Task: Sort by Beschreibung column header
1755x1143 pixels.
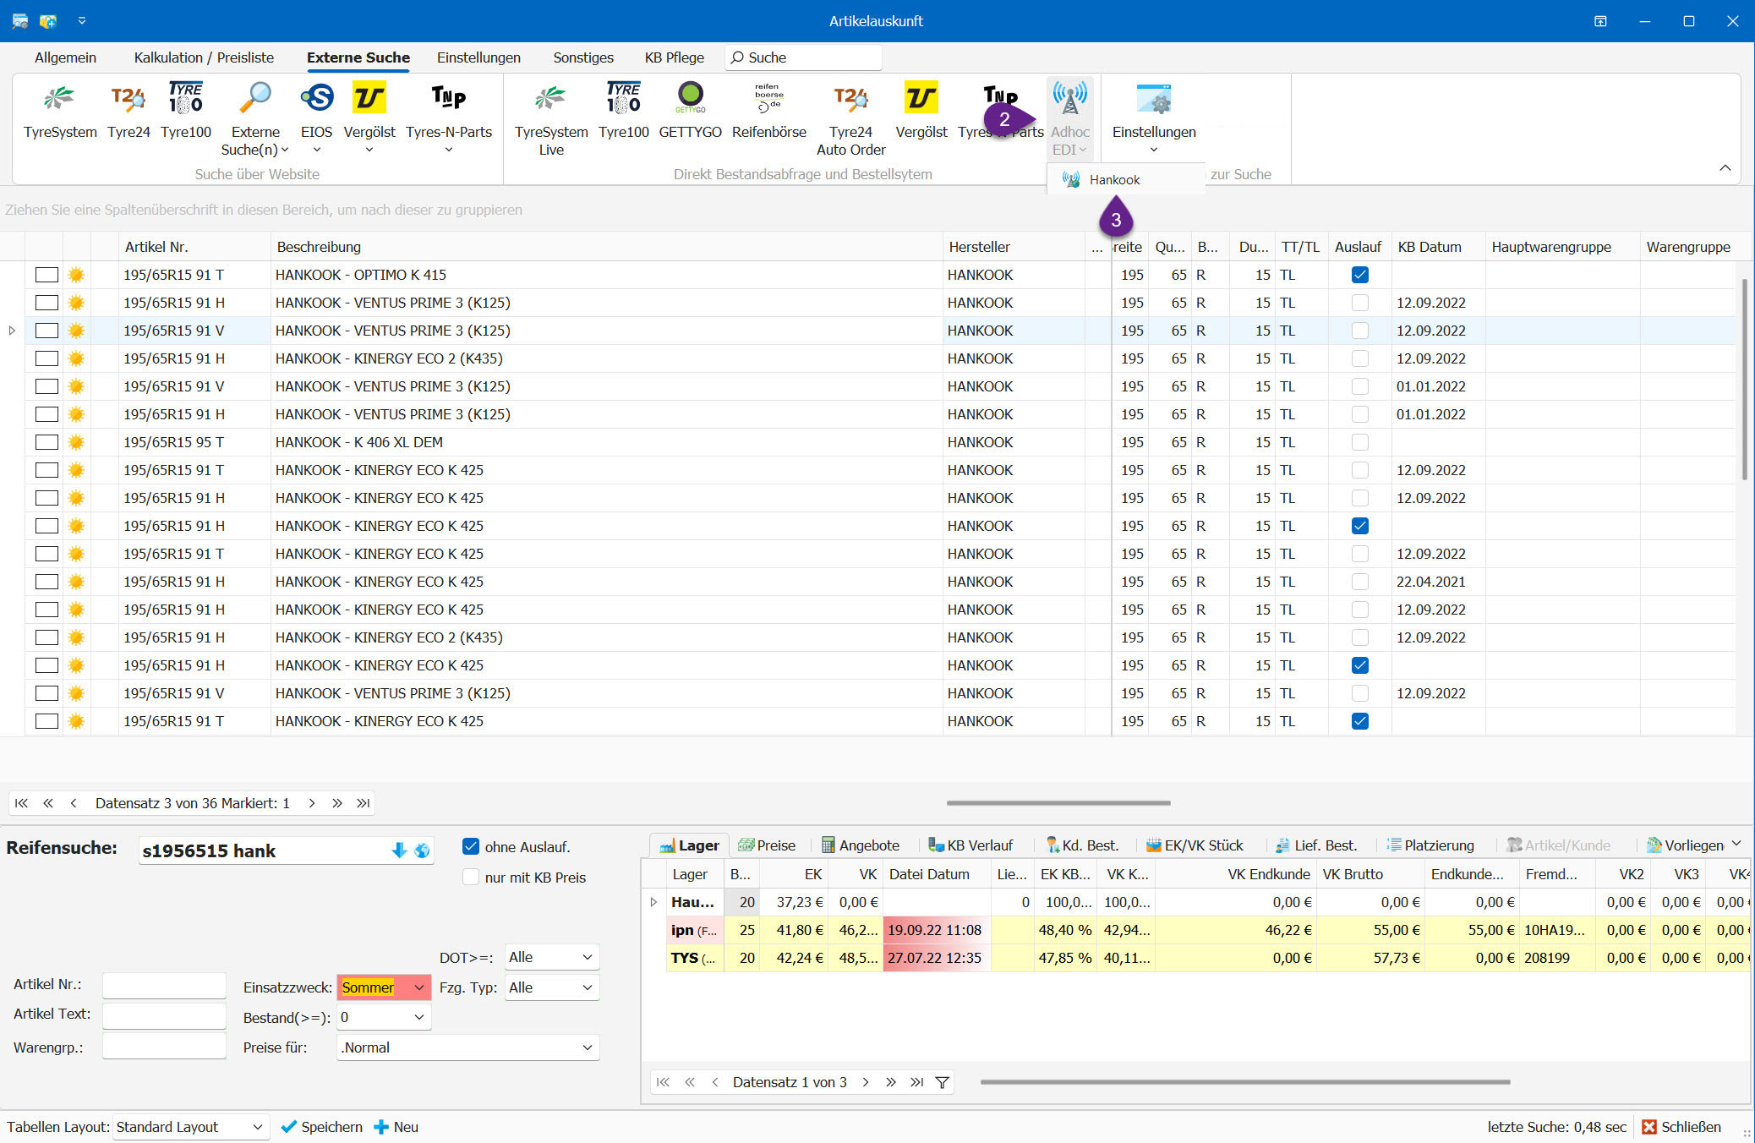Action: pyautogui.click(x=606, y=247)
